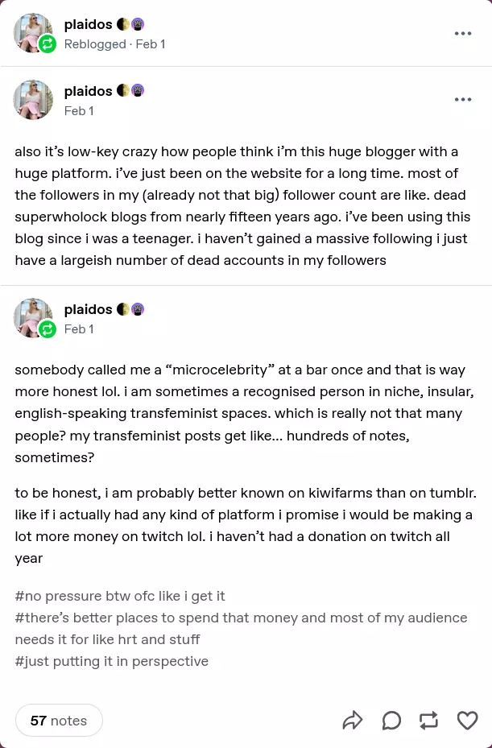Like the post with the heart icon
Image resolution: width=492 pixels, height=748 pixels.
click(x=467, y=720)
